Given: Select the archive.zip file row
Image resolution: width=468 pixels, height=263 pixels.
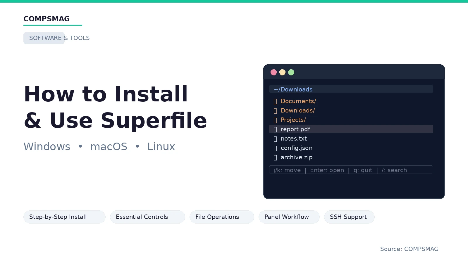Looking at the screenshot, I should pos(351,157).
